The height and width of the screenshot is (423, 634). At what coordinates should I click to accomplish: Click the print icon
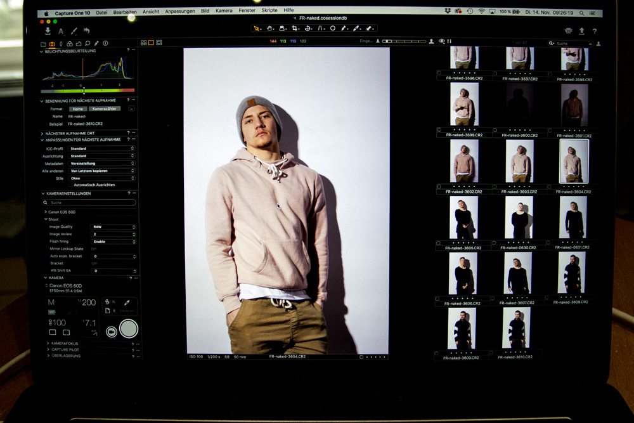click(x=568, y=30)
